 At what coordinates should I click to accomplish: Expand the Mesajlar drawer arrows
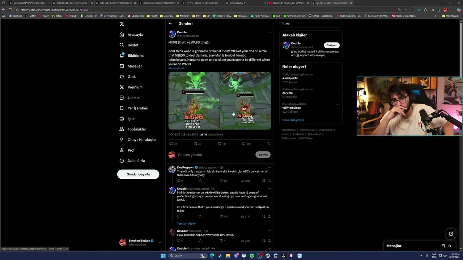click(x=450, y=246)
